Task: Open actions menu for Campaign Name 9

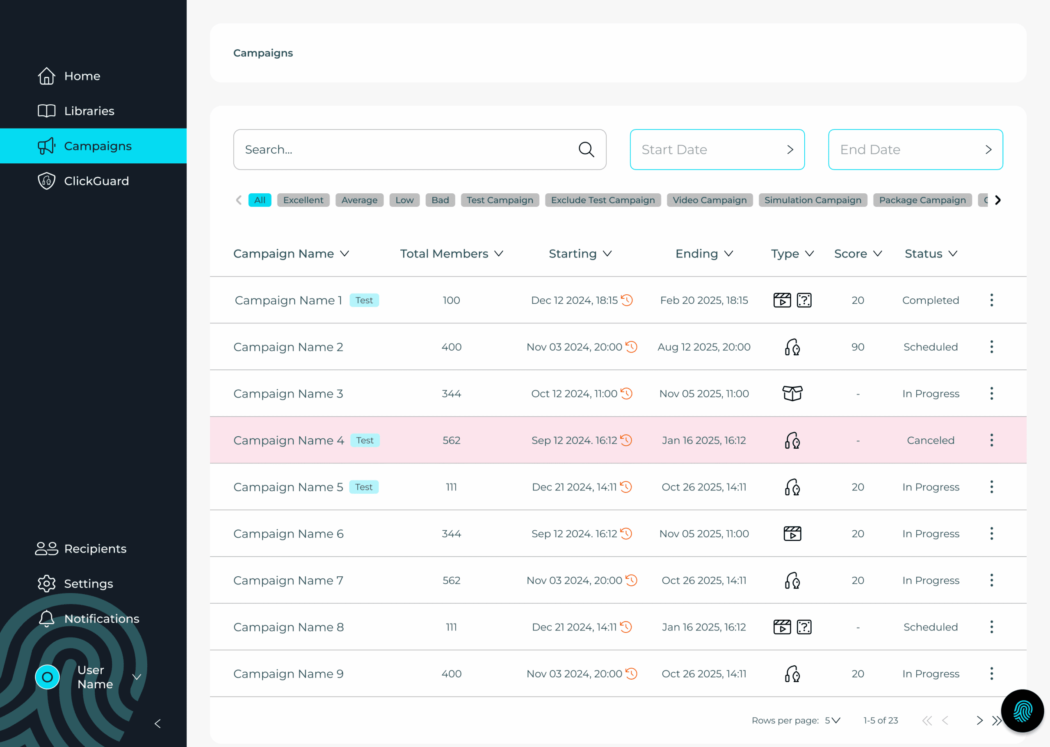Action: [992, 674]
